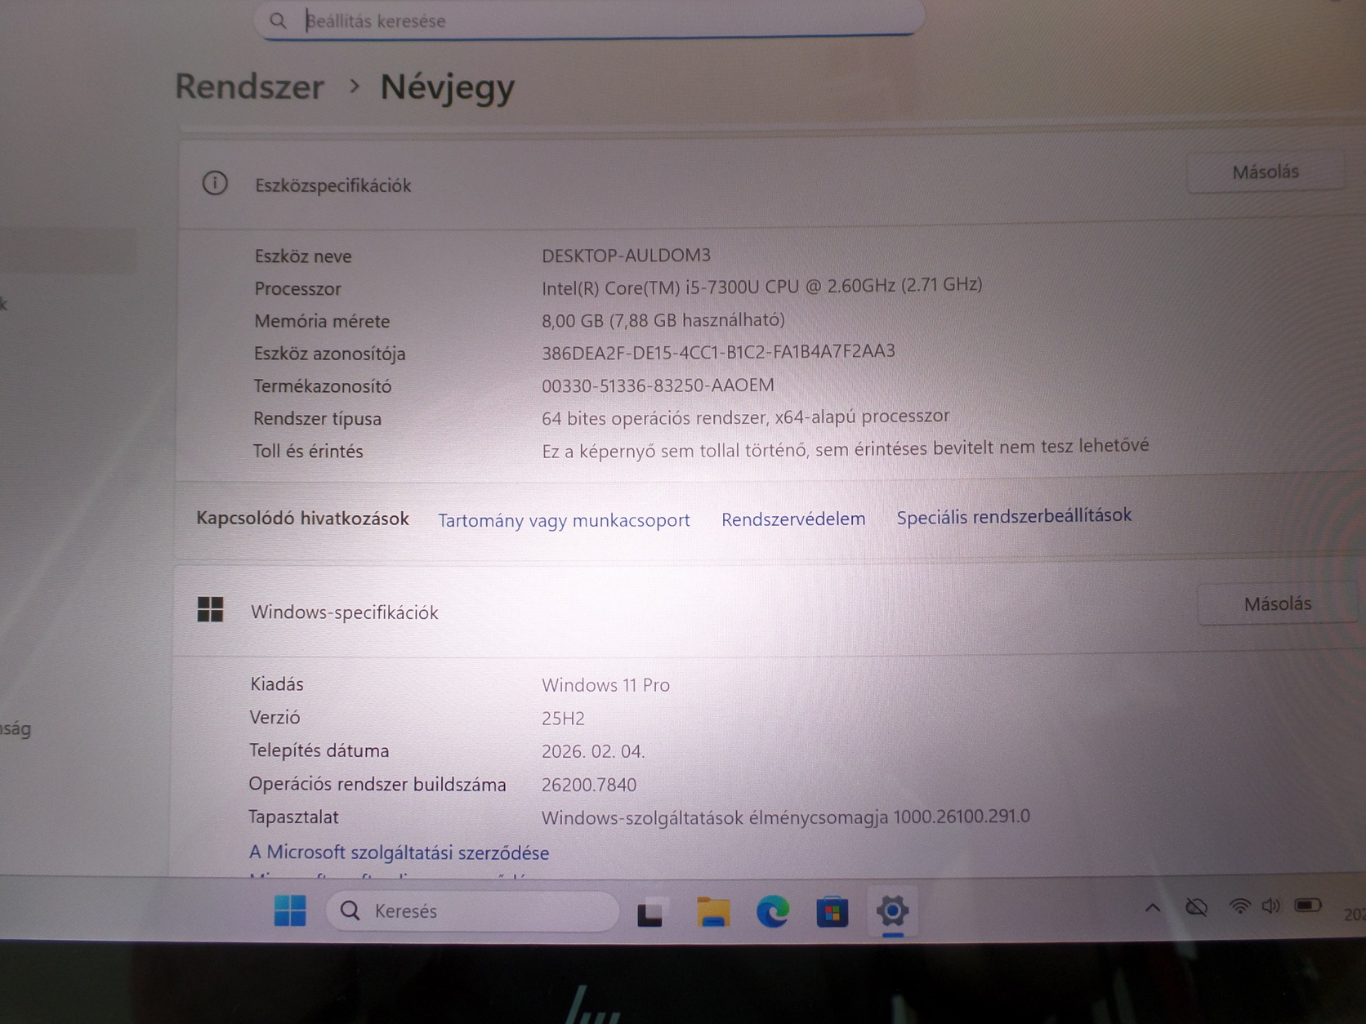Click the Tapasztalat label
Viewport: 1366px width, 1024px height.
293,817
